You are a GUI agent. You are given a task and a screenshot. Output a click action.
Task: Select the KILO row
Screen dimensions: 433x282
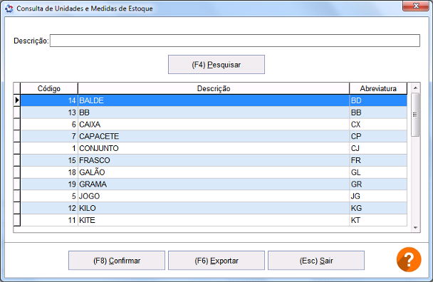214,208
